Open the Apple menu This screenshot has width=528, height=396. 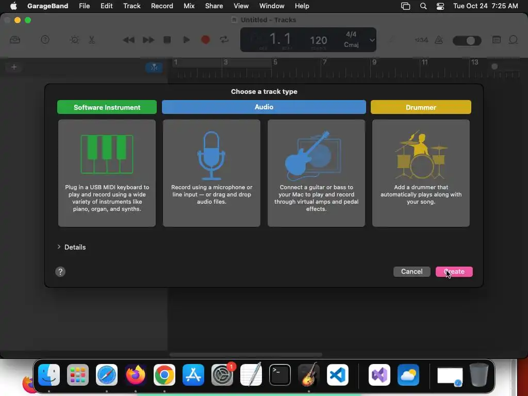point(13,6)
